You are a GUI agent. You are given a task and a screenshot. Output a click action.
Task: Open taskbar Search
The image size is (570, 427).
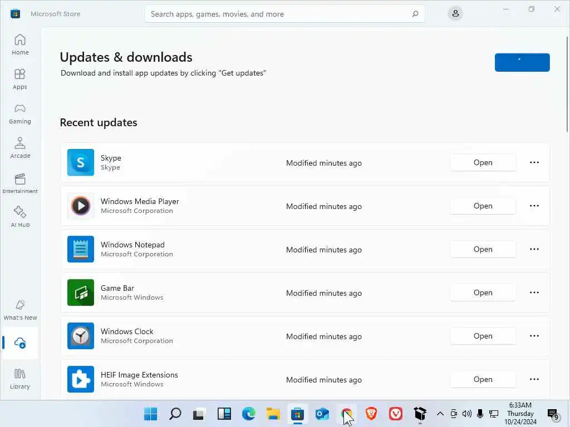click(175, 414)
